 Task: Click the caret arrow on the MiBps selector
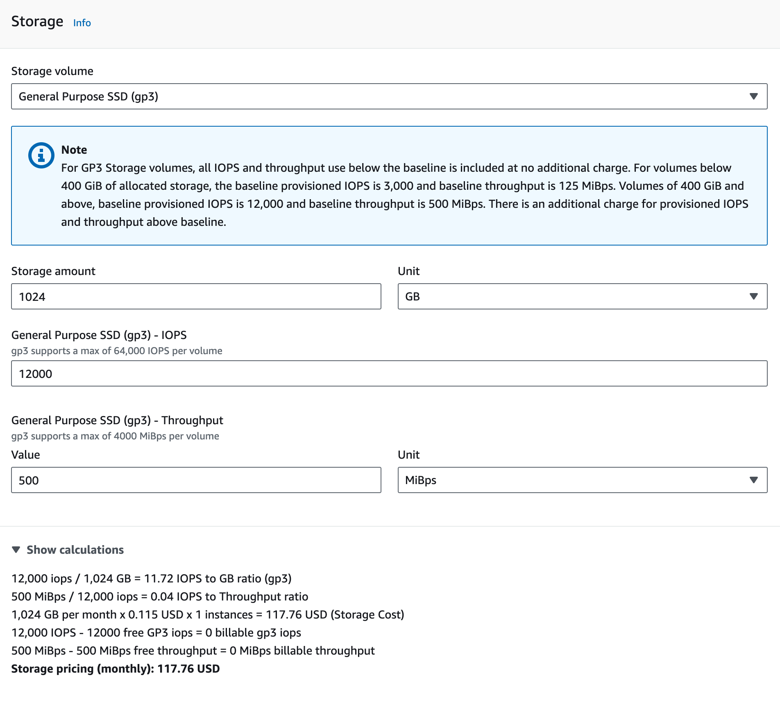(753, 480)
